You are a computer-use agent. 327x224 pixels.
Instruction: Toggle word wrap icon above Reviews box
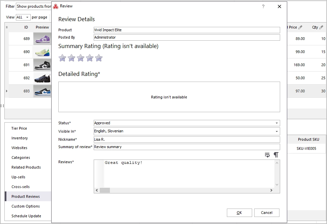point(267,155)
